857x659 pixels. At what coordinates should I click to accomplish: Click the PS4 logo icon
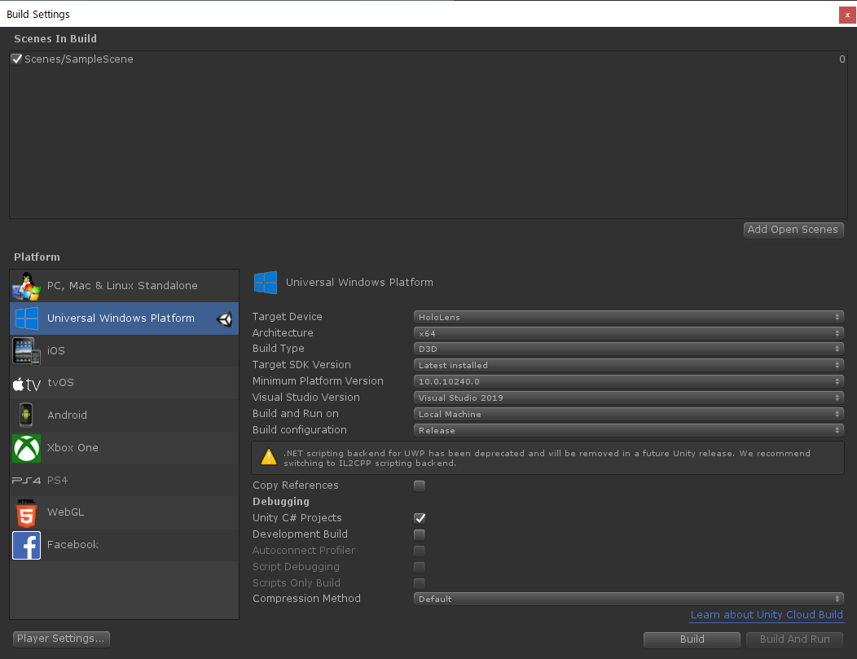point(26,481)
